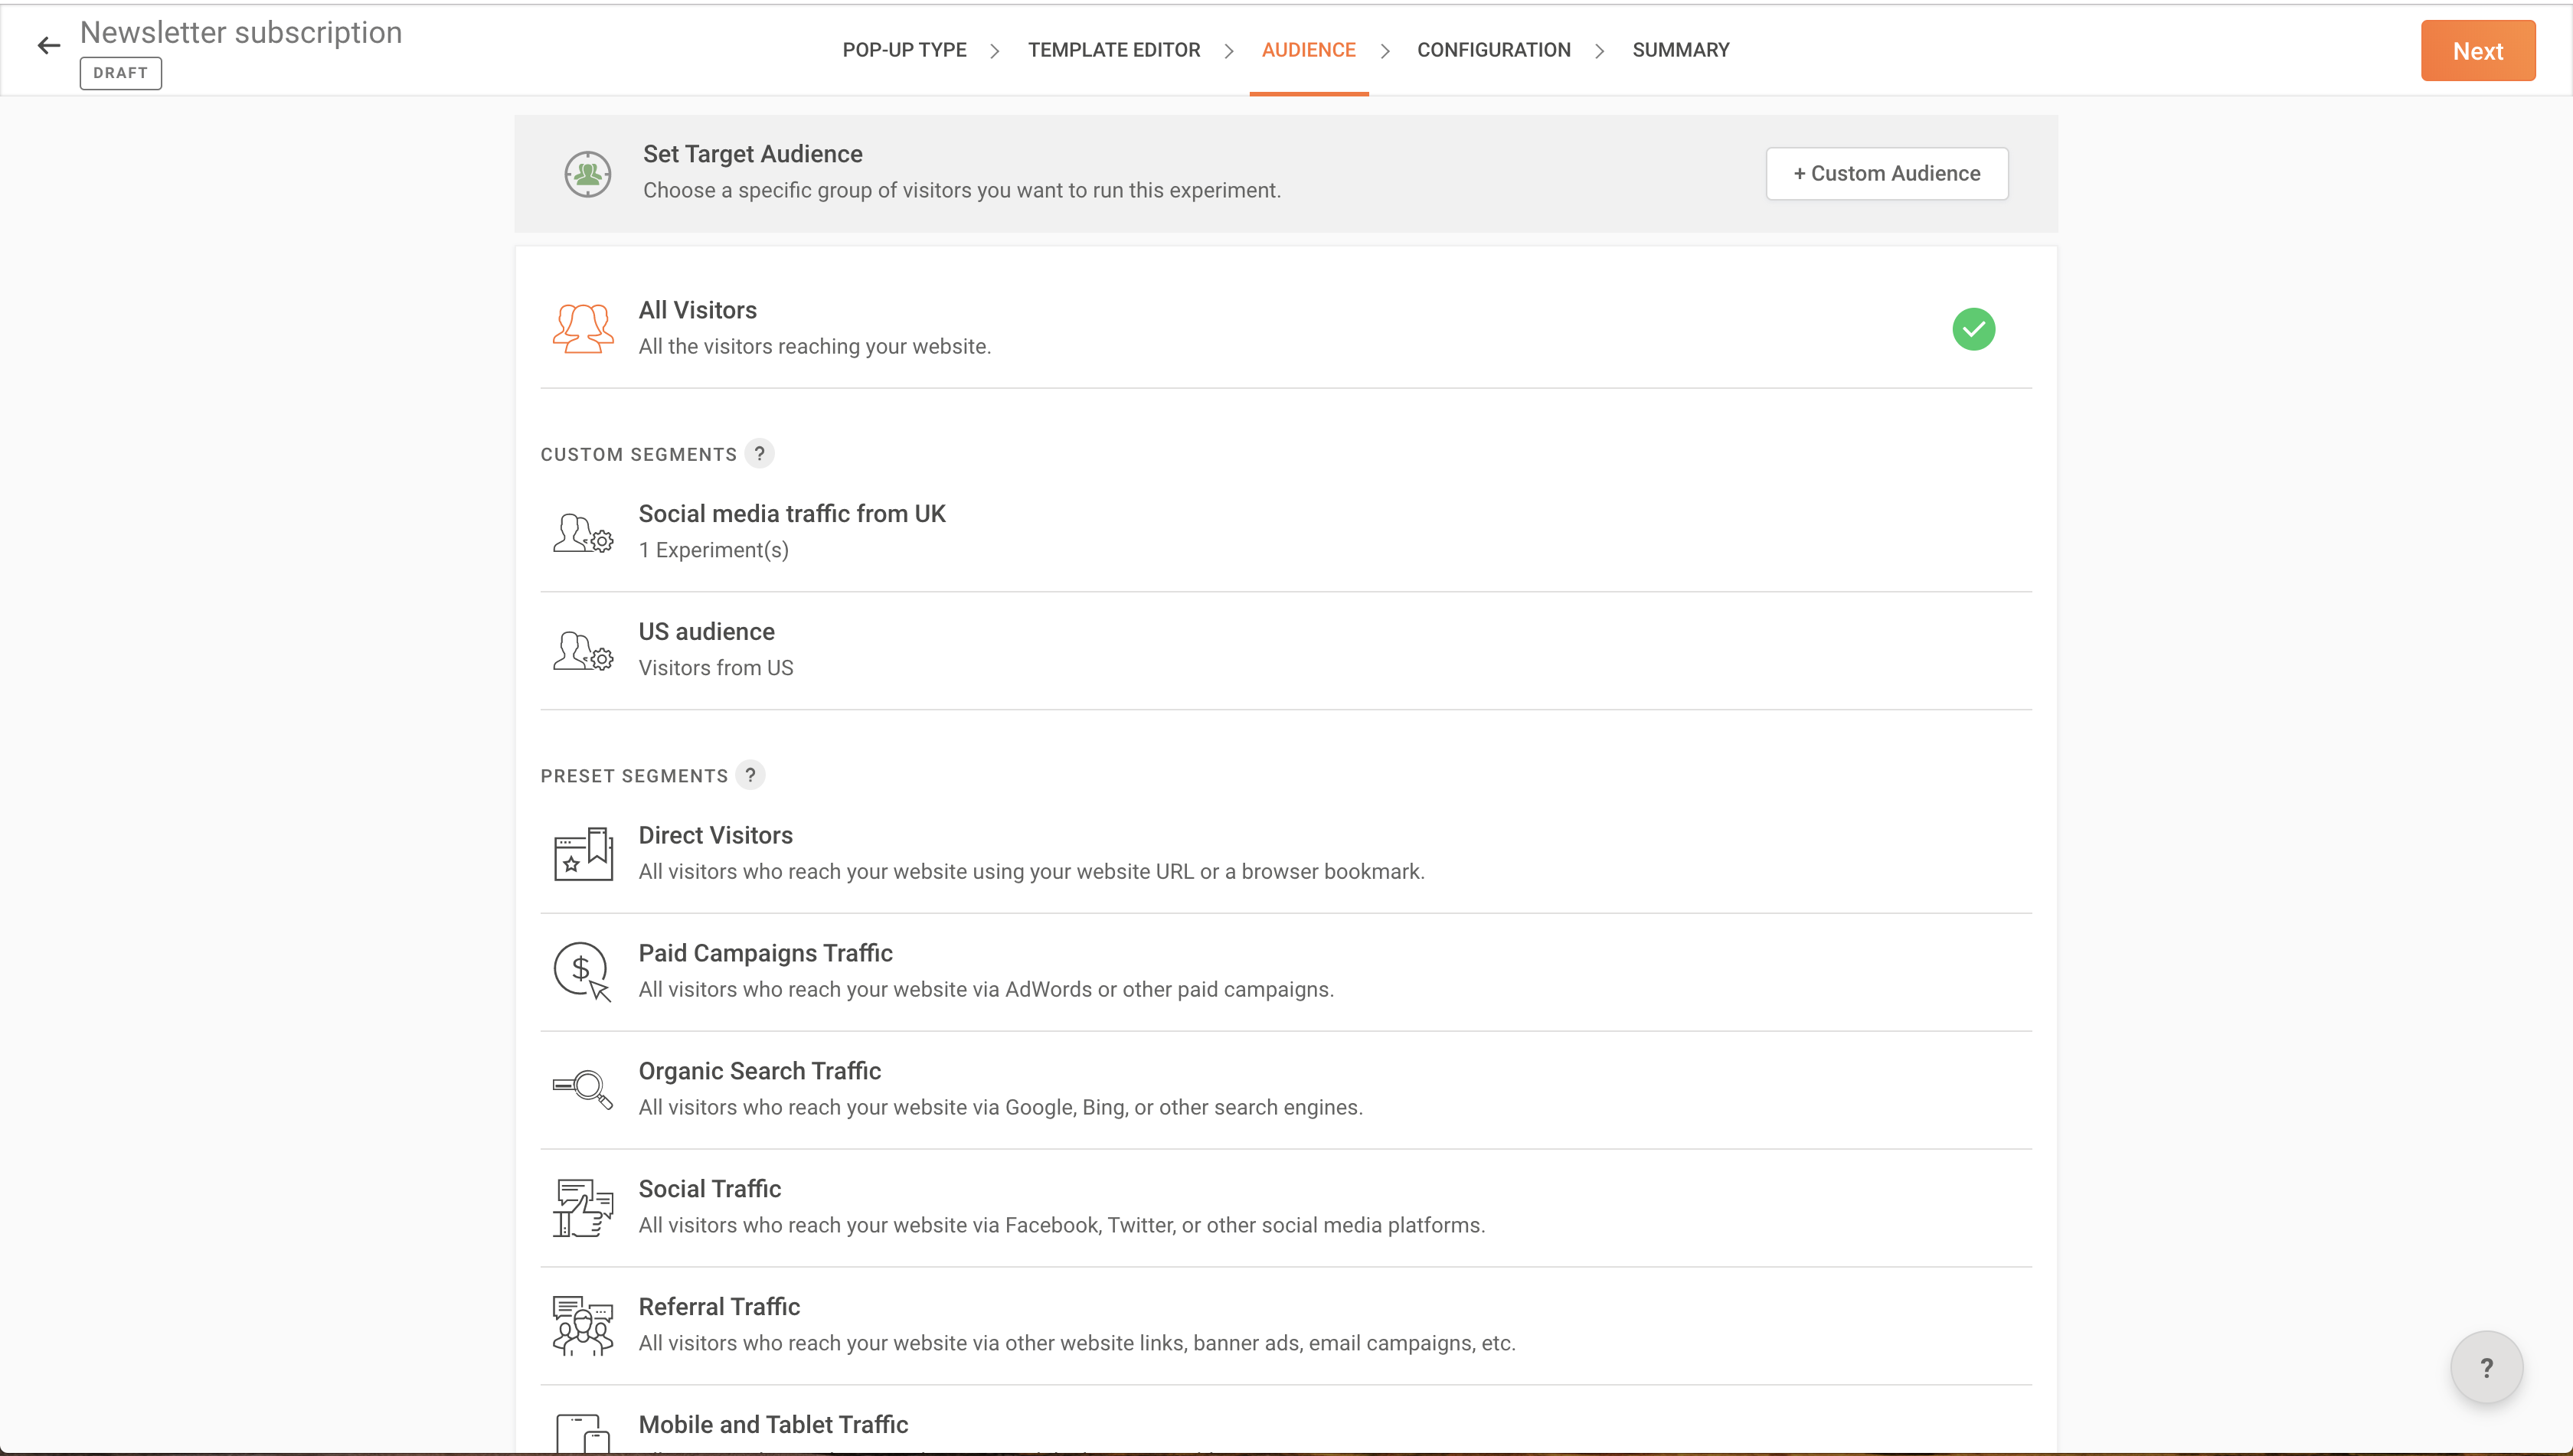The image size is (2573, 1456).
Task: Switch to the Configuration step
Action: 1493,50
